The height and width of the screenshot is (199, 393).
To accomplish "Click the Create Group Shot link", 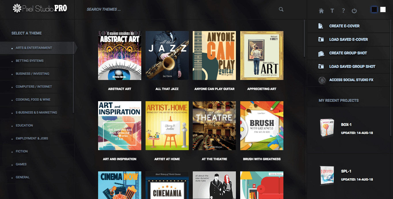I will coord(348,53).
